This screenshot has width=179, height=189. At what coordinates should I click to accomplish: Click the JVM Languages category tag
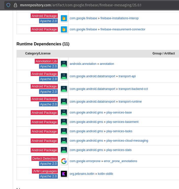[45, 171]
